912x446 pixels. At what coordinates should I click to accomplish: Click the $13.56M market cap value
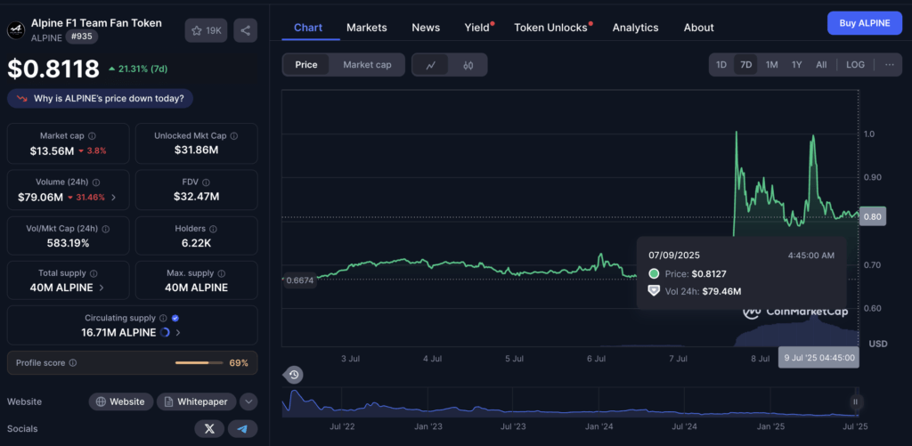tap(52, 151)
